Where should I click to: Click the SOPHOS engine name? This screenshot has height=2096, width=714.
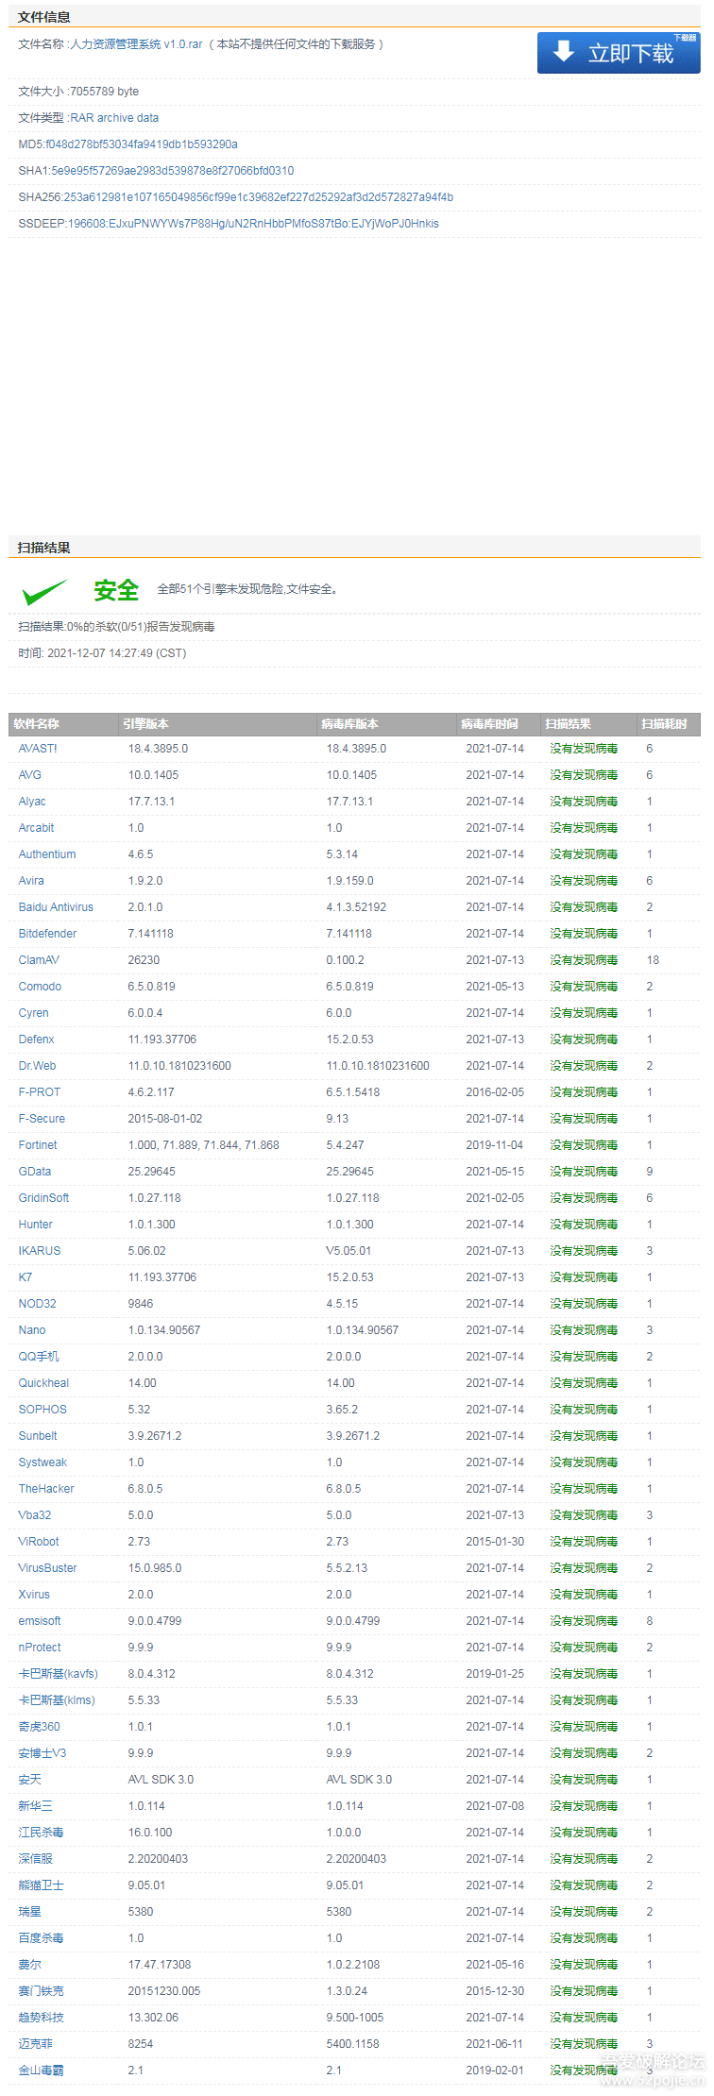42,1410
